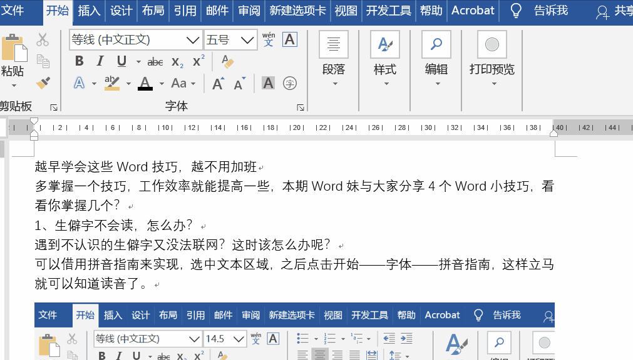The height and width of the screenshot is (360, 633).
Task: Clear all formatting with the eraser icon
Action: click(x=227, y=62)
